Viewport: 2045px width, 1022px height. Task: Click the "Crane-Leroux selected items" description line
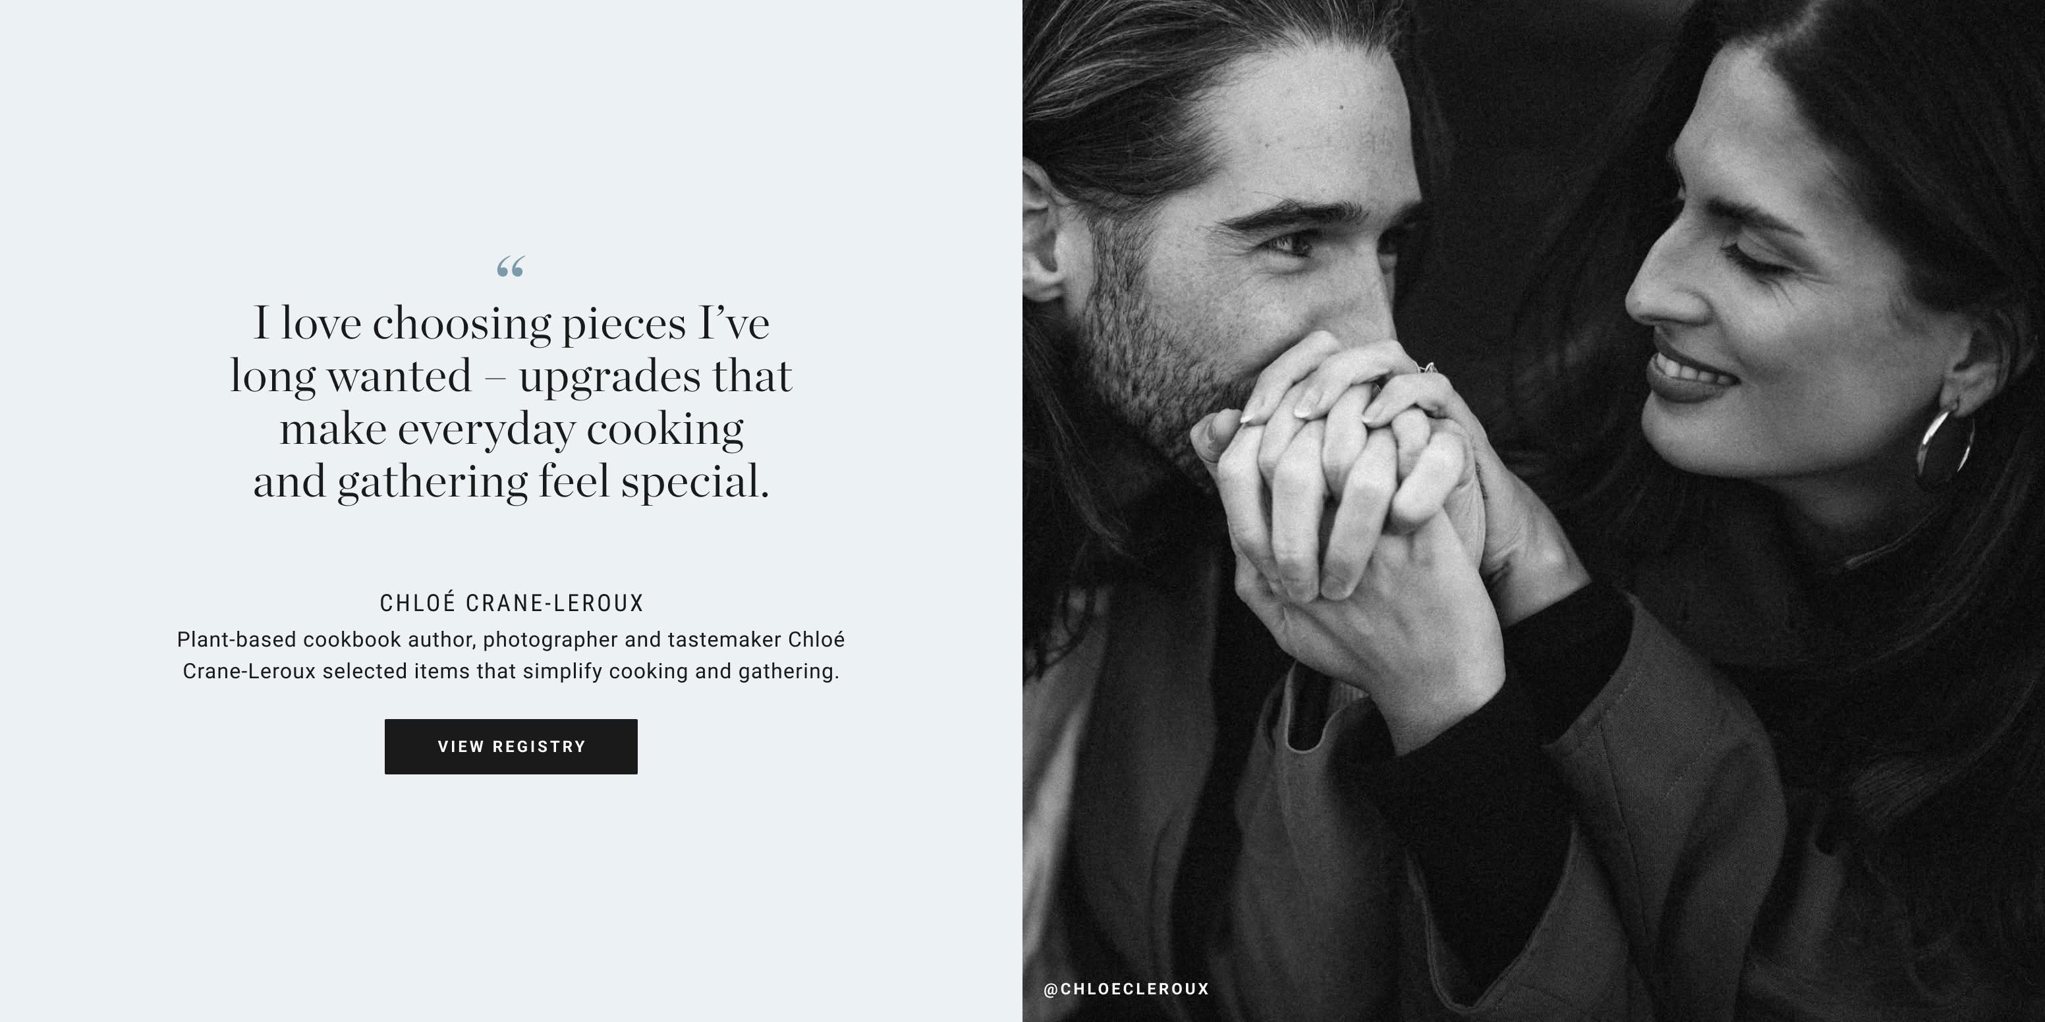coord(511,671)
